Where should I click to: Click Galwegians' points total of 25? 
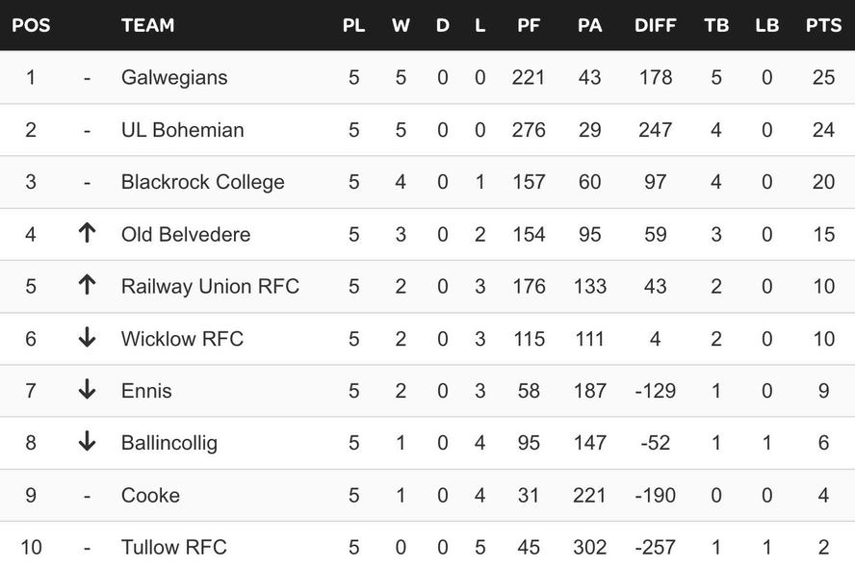click(x=823, y=77)
